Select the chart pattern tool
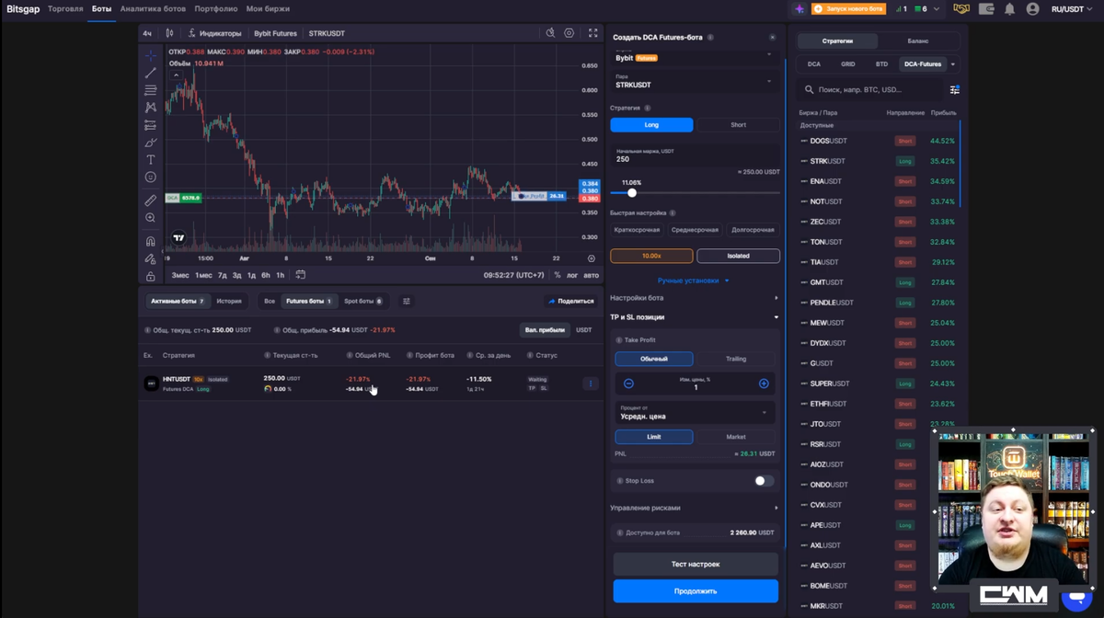Screen dimensions: 1104x618 point(150,108)
